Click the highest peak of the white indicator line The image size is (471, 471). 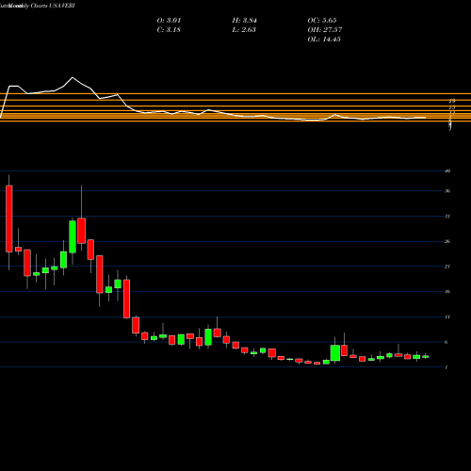[x=73, y=77]
